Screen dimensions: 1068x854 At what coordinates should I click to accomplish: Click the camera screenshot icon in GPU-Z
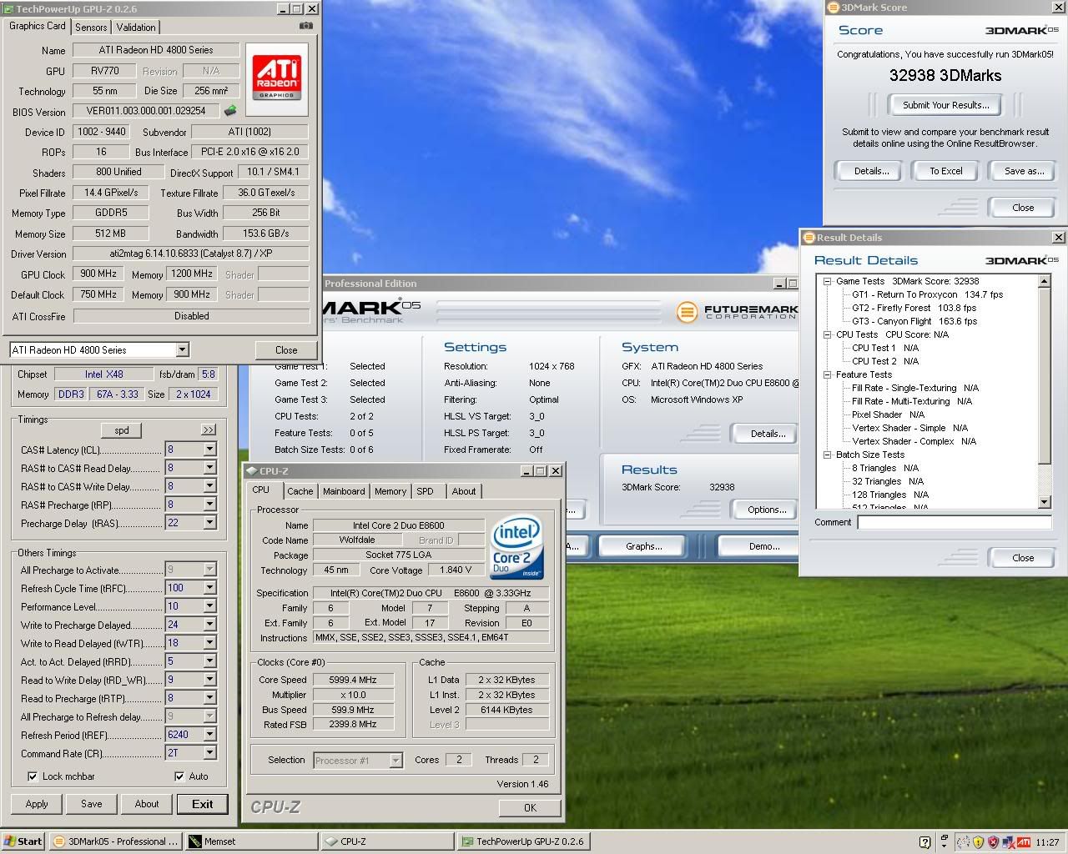(x=306, y=26)
